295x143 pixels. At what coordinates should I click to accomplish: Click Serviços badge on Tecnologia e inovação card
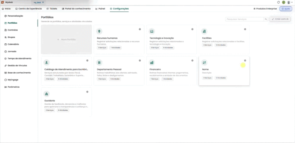tap(155, 48)
